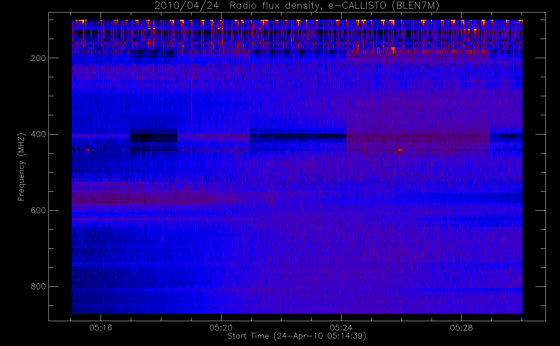The width and height of the screenshot is (560, 346).
Task: Click the 05:28 time tick label
Action: [x=461, y=328]
